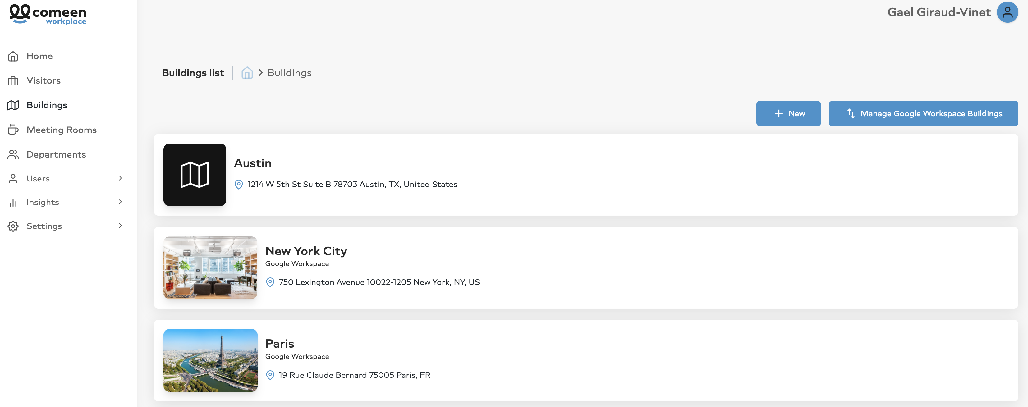This screenshot has height=407, width=1028.
Task: Click the user avatar icon at top right
Action: pos(1007,12)
